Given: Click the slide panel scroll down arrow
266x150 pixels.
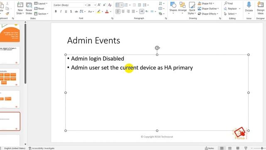Looking at the screenshot, I should [25, 144].
